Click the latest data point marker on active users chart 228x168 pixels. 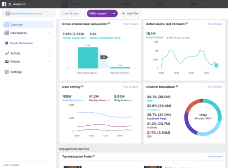point(216,65)
